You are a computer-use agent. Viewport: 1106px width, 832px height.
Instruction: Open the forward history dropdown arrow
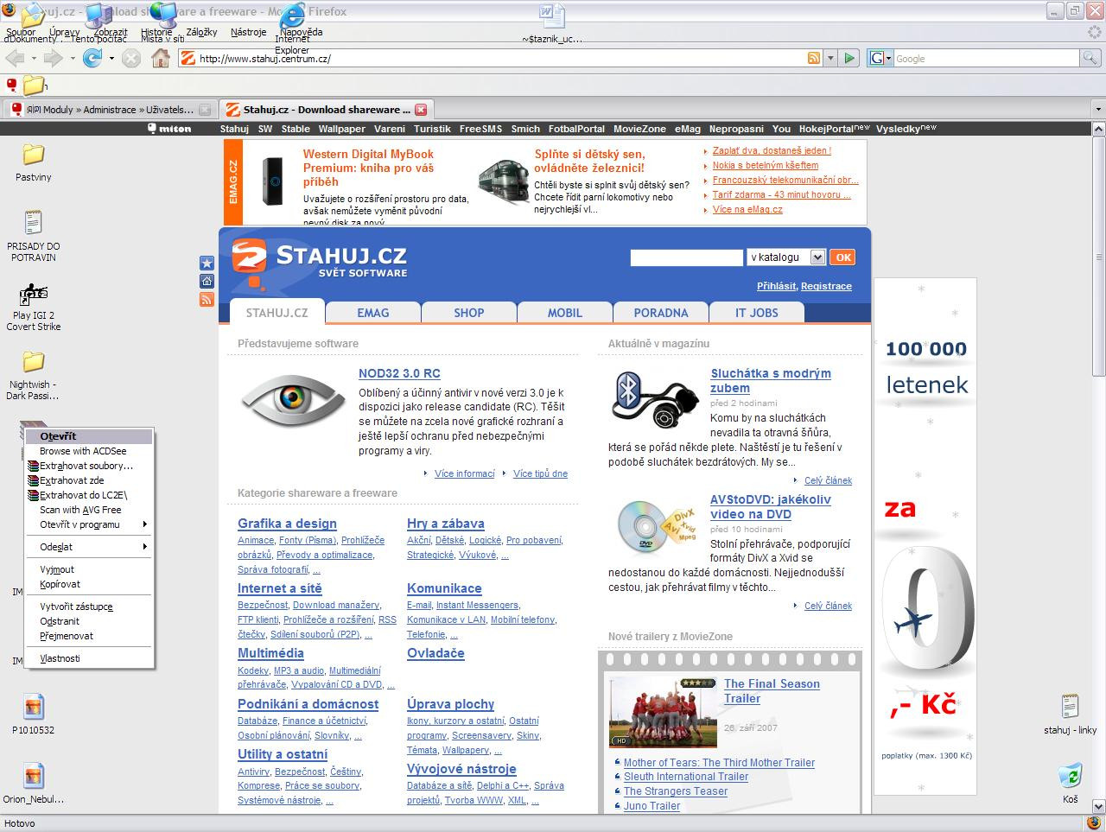[72, 59]
